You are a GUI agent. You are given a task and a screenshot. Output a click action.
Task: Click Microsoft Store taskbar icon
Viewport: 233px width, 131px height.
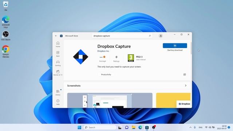(147, 127)
